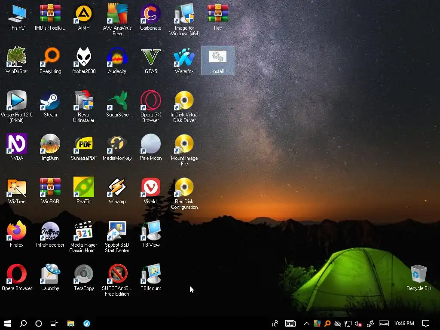Select the This PC desktop icon
This screenshot has width=440, height=330.
pos(17,14)
